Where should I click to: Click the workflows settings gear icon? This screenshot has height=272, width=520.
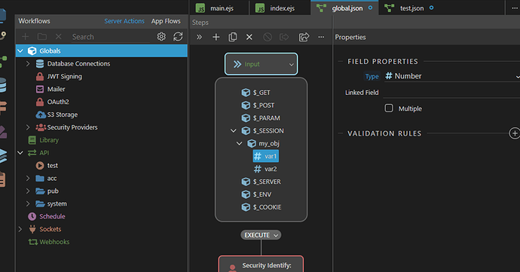tap(161, 36)
